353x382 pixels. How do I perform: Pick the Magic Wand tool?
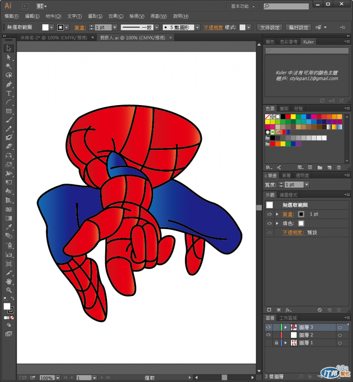point(9,66)
